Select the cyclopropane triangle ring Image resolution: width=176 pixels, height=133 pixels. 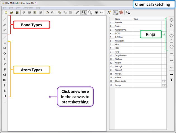(172, 26)
